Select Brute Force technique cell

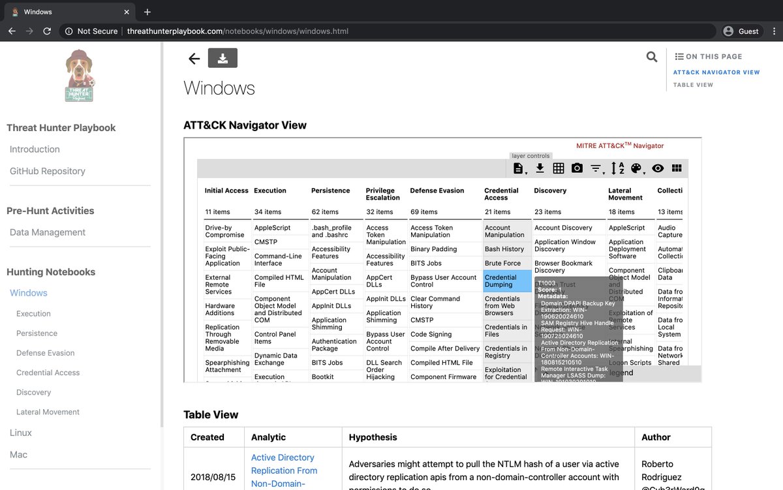[508, 263]
